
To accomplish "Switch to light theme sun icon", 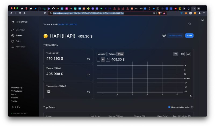I will [13, 107].
